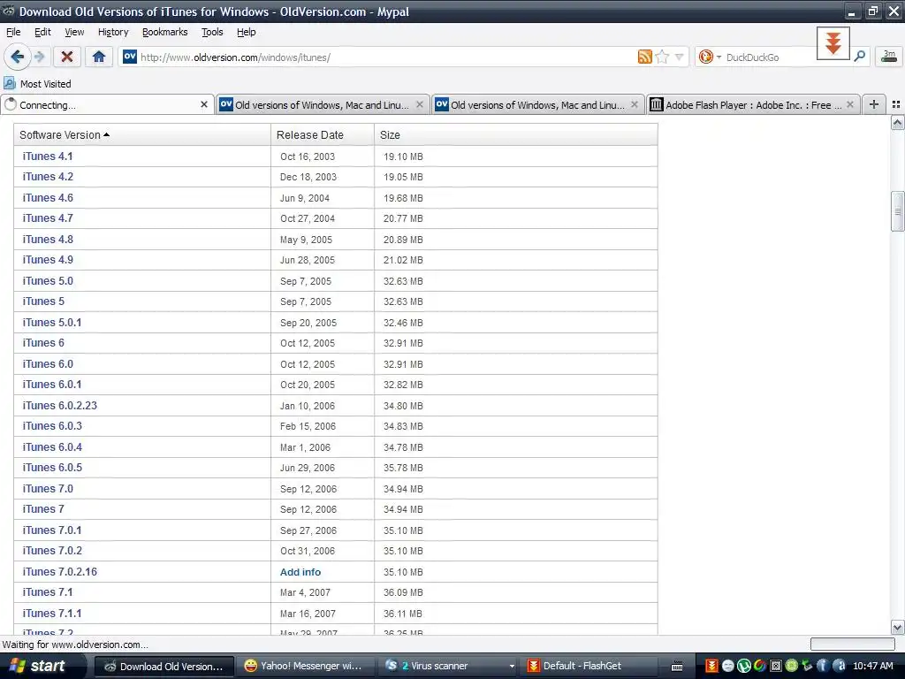Viewport: 905px width, 679px height.
Task: Open the address bar history dropdown arrow
Action: [680, 57]
